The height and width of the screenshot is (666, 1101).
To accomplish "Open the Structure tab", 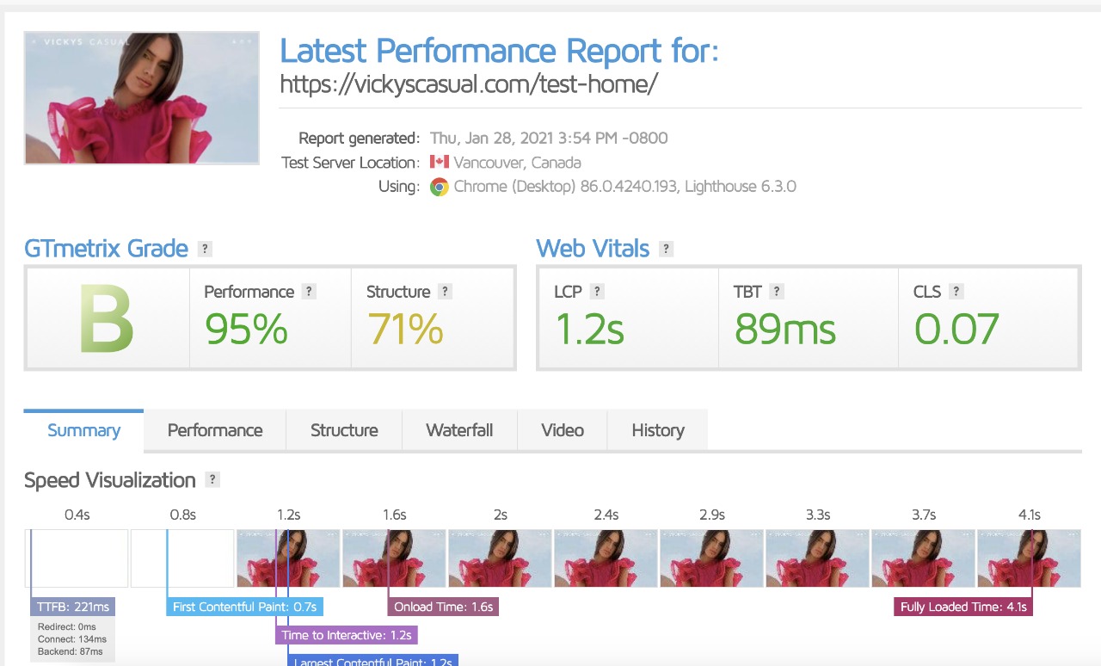I will tap(344, 430).
